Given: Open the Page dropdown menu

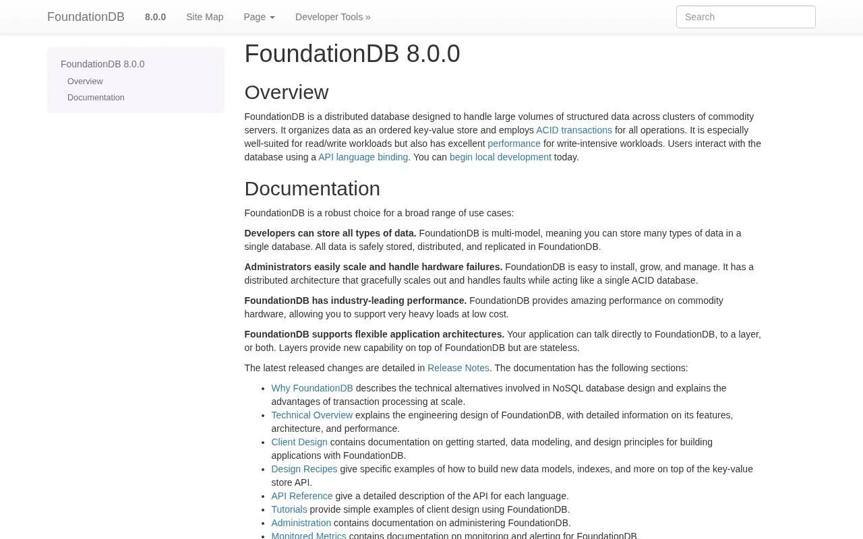Looking at the screenshot, I should pyautogui.click(x=259, y=17).
